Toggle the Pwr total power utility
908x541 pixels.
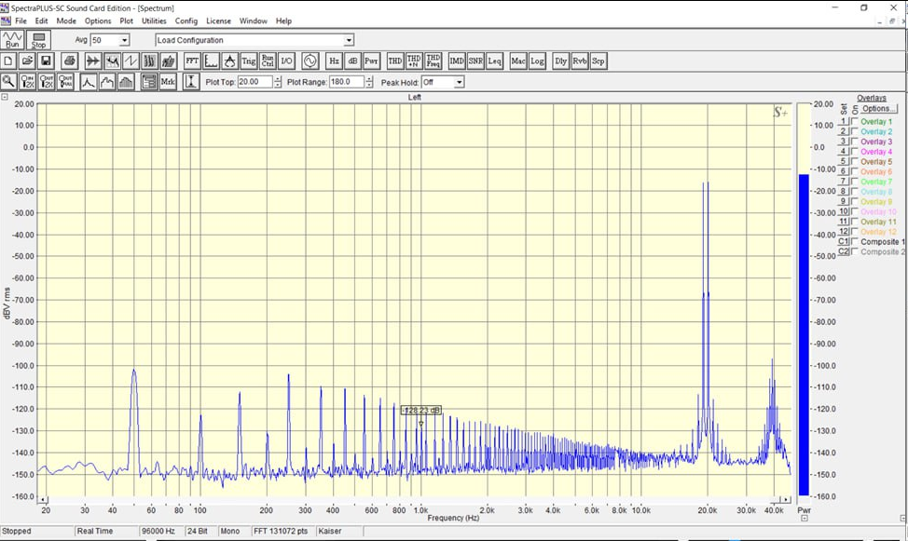pos(371,61)
